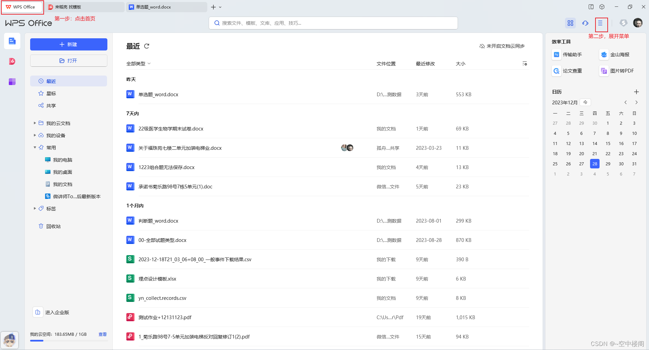Select 最近 in sidebar
The width and height of the screenshot is (649, 350).
point(68,81)
